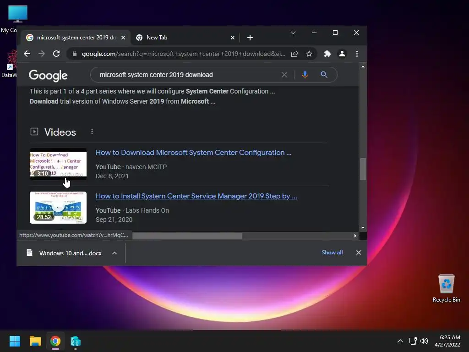469x352 pixels.
Task: Click the scroll down arrow
Action: pyautogui.click(x=363, y=228)
